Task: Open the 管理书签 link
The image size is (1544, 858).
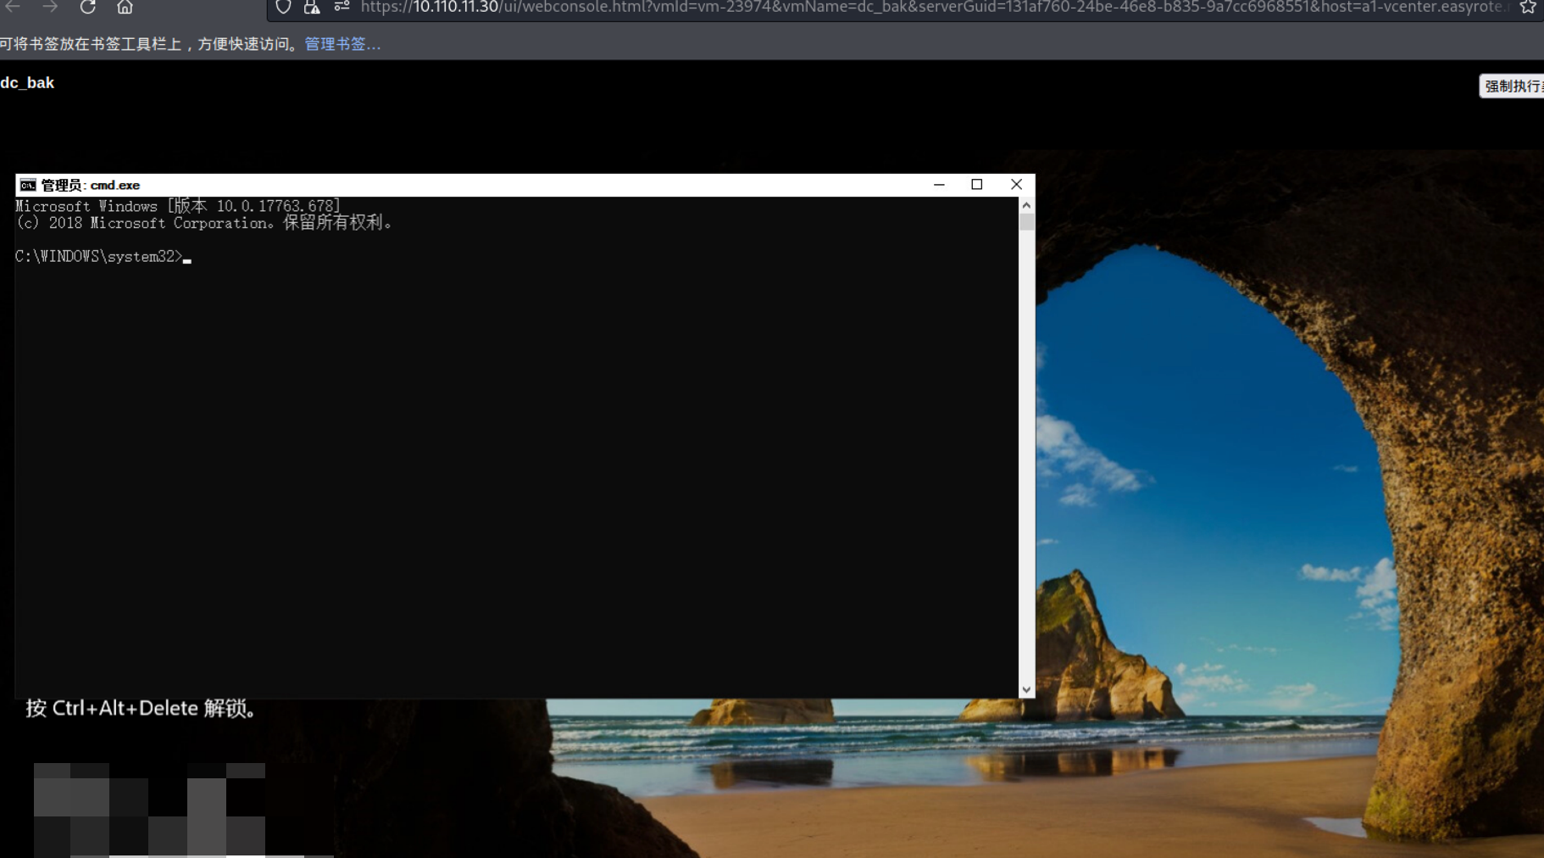Action: pyautogui.click(x=342, y=44)
